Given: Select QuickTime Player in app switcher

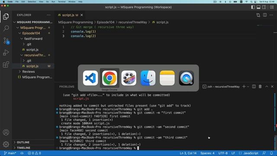Looking at the screenshot, I should 187,78.
